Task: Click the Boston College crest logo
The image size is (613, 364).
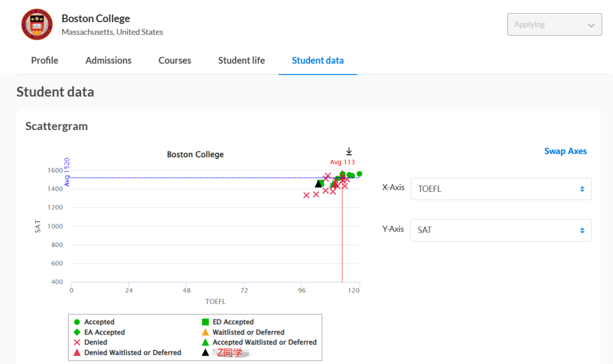Action: pos(37,24)
